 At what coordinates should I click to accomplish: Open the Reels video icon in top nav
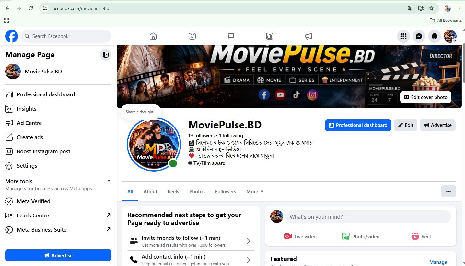(x=192, y=36)
